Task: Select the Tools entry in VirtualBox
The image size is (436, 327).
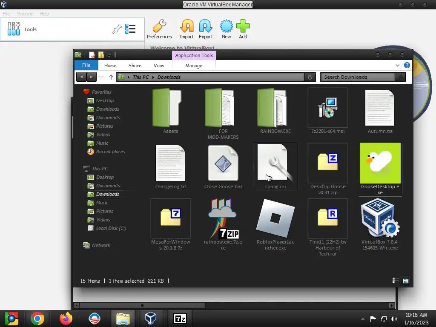Action: 72,29
